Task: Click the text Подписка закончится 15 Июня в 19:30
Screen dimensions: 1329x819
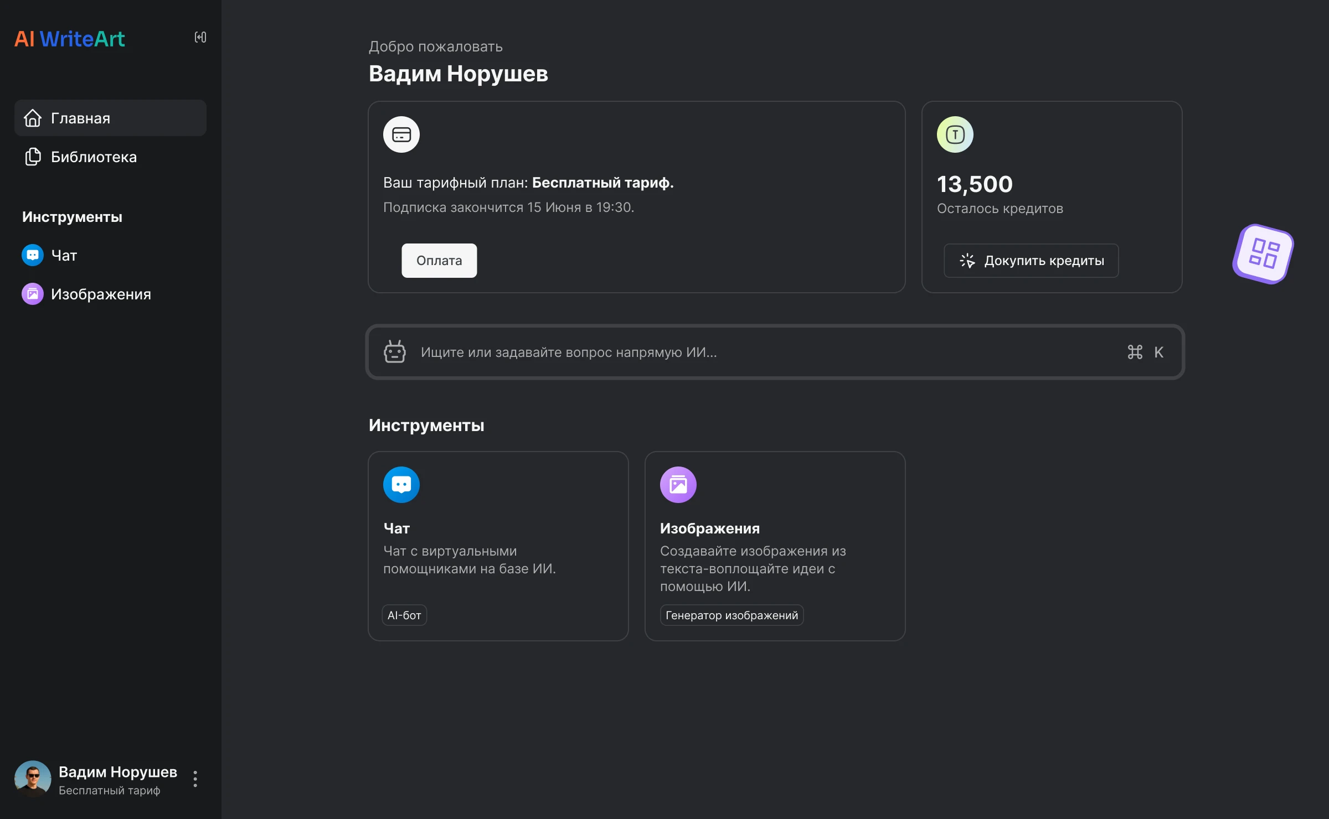Action: pyautogui.click(x=508, y=208)
